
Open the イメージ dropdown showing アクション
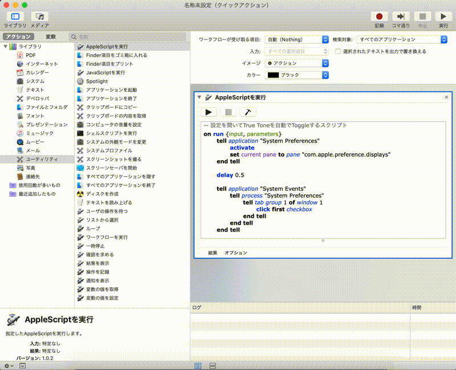pos(296,63)
